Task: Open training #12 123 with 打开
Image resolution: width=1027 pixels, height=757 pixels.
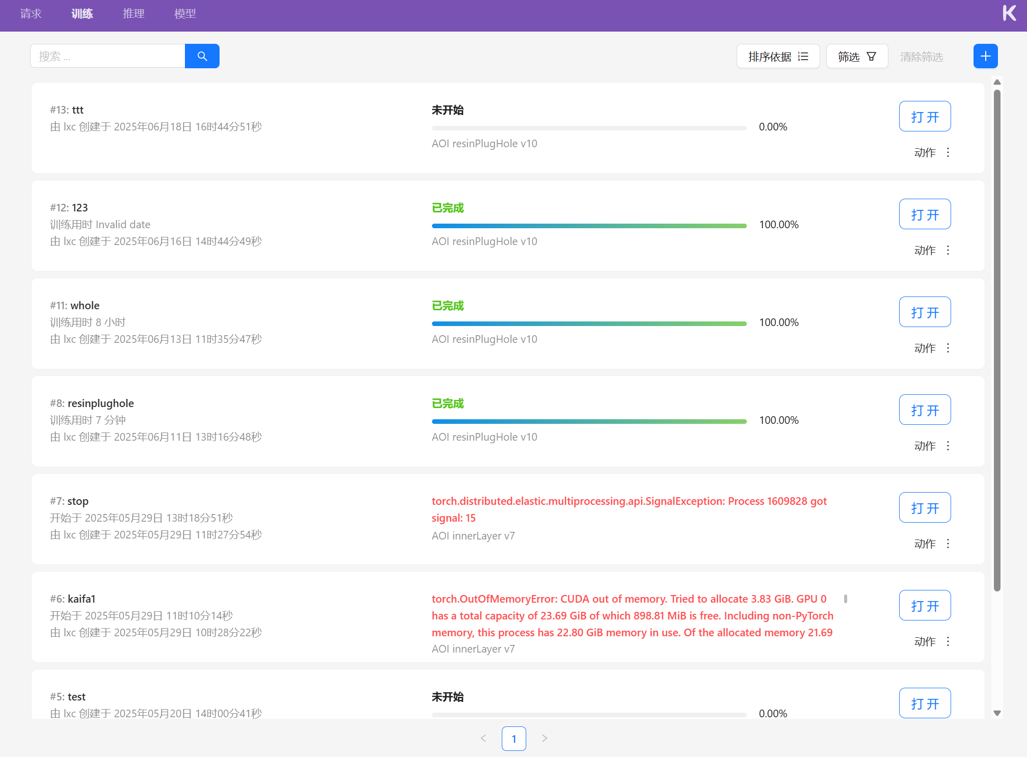Action: coord(925,214)
